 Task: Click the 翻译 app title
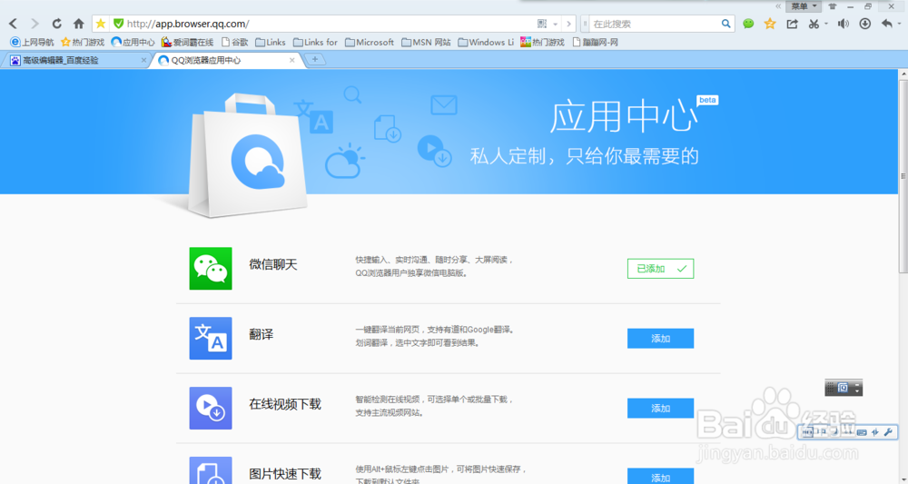[x=262, y=334]
